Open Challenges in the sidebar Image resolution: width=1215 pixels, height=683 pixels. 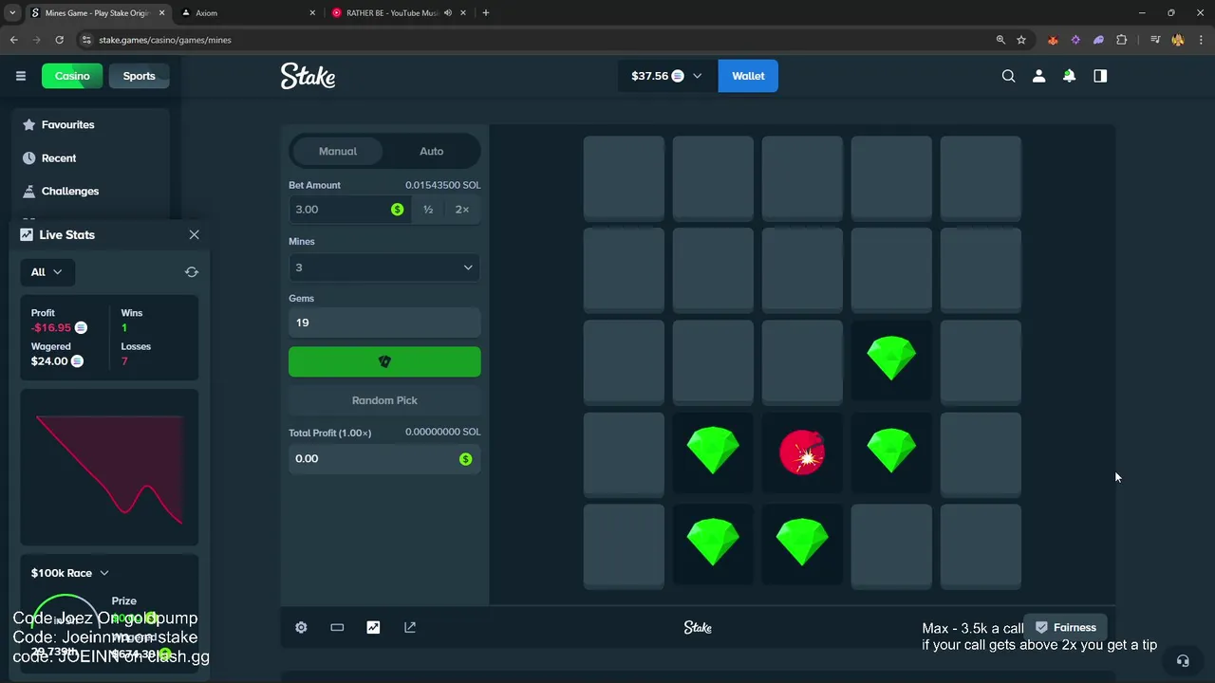coord(91,191)
